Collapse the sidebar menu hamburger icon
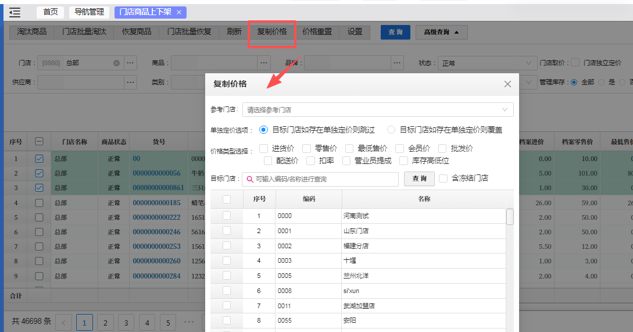 coord(15,13)
